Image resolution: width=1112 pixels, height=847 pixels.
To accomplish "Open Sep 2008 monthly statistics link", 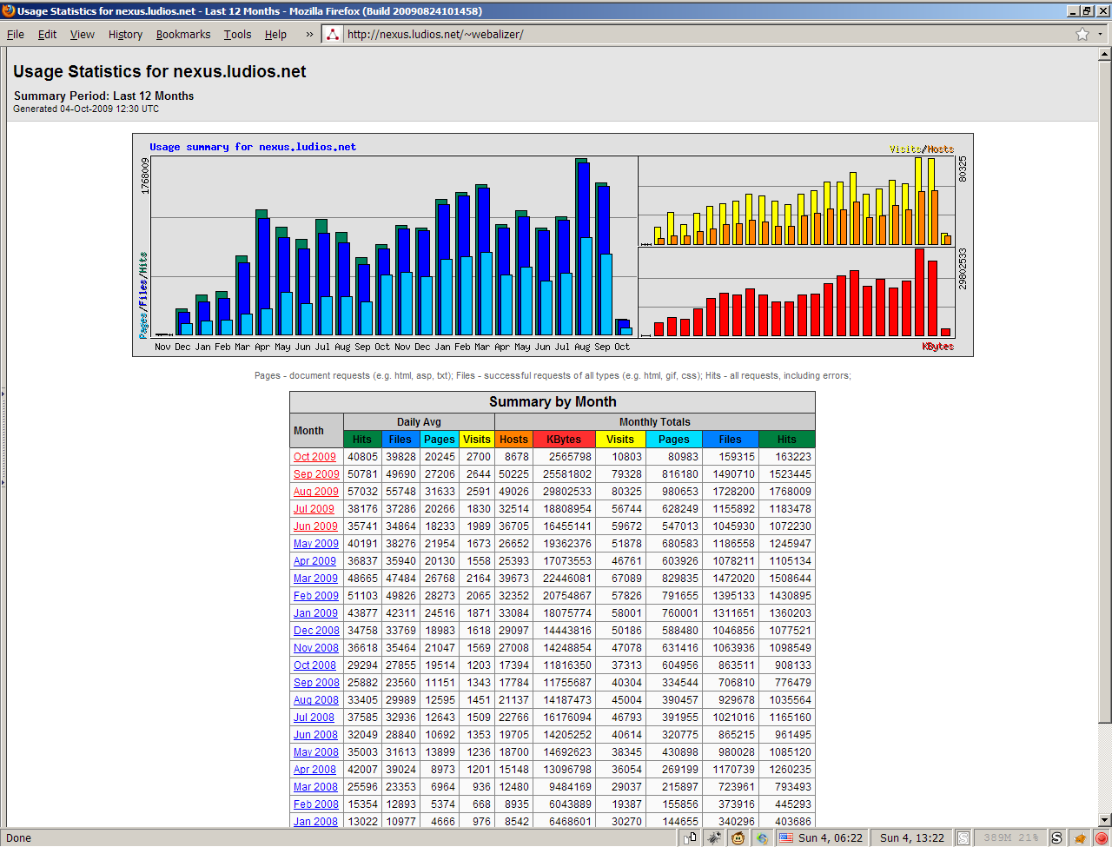I will pyautogui.click(x=316, y=683).
